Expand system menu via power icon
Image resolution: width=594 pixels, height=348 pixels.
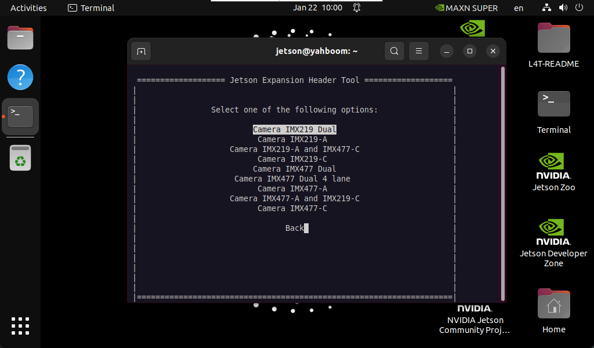pos(578,8)
